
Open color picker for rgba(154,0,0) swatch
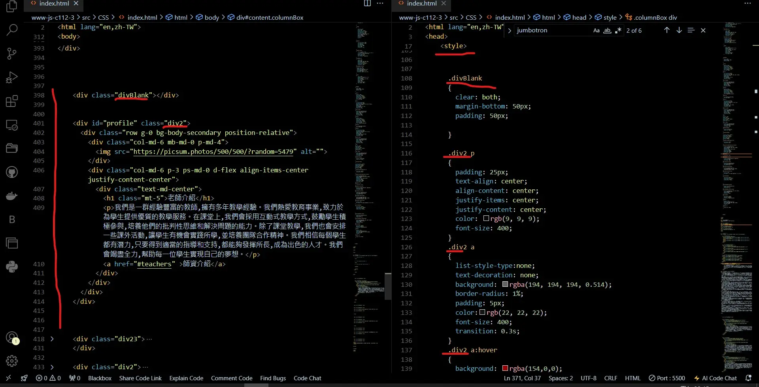pyautogui.click(x=505, y=368)
